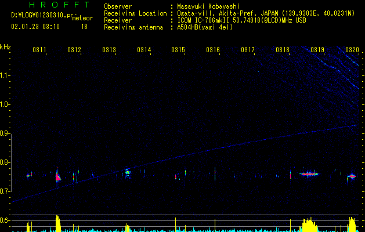Click the 0.8 kHz axis tick label

[x=5, y=162]
